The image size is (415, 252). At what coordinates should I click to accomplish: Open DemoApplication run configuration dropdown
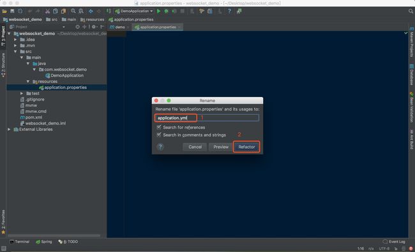click(x=134, y=11)
